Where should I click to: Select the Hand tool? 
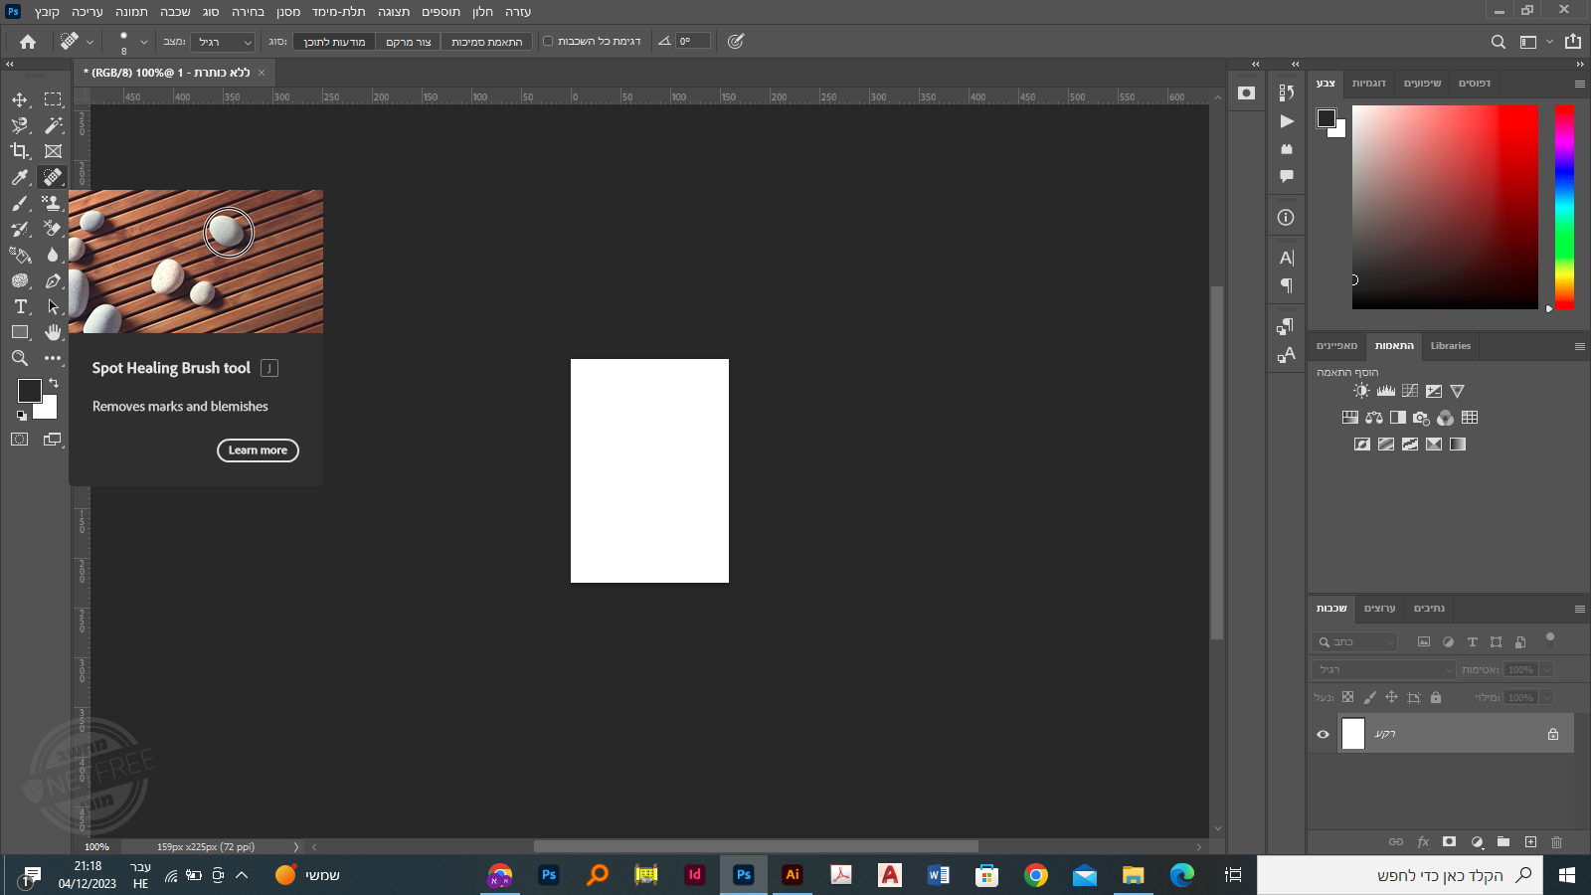pos(53,332)
